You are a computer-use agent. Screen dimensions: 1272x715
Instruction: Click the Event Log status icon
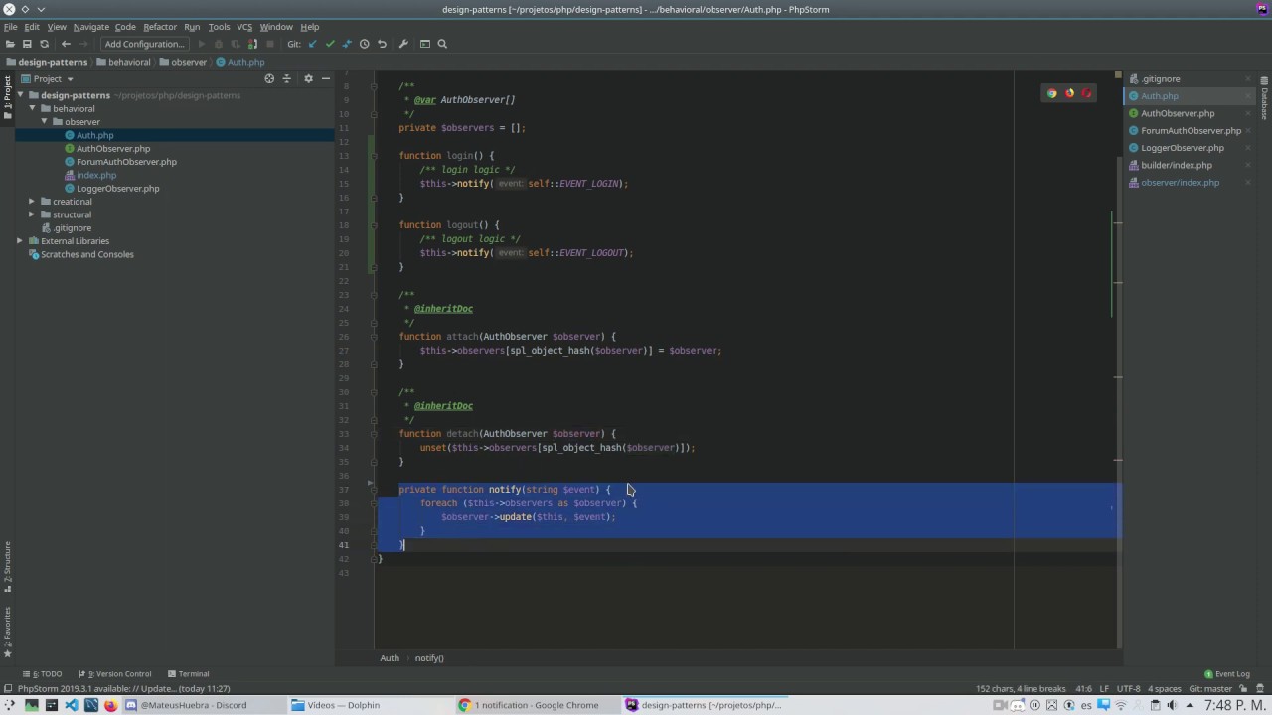coord(1226,674)
